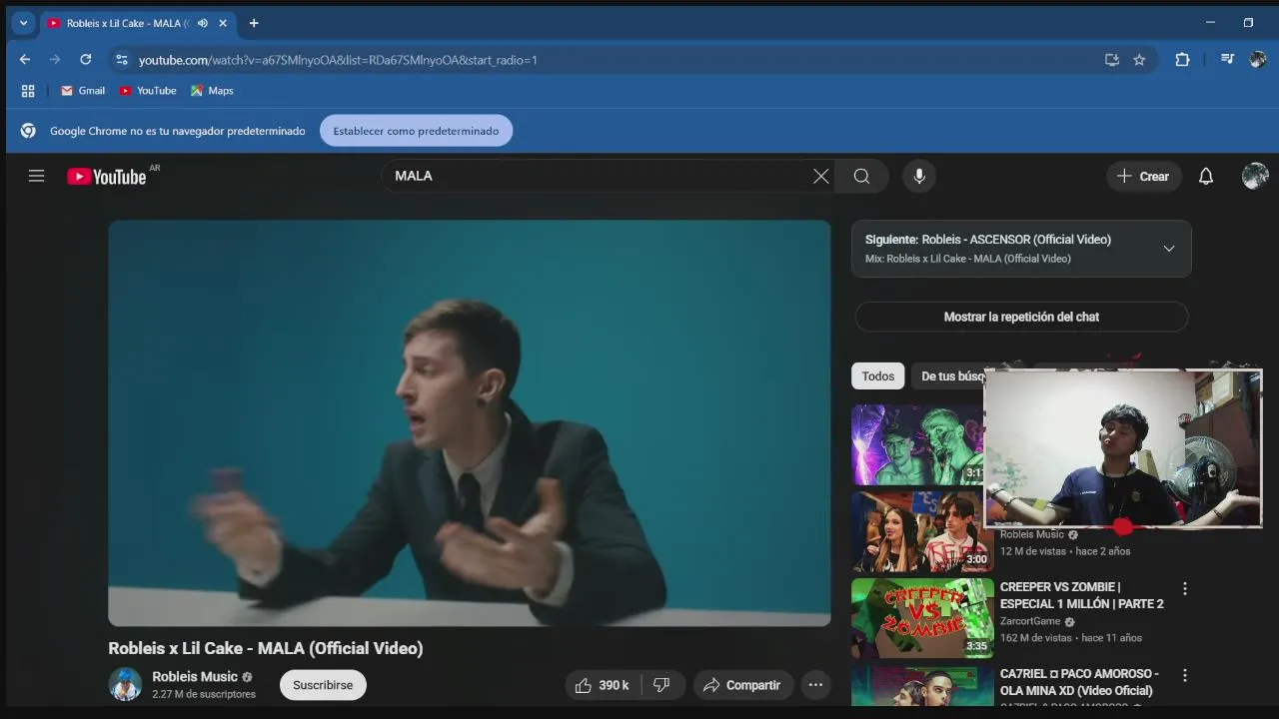Image resolution: width=1279 pixels, height=719 pixels.
Task: Open YouTube bookmark
Action: (x=147, y=91)
